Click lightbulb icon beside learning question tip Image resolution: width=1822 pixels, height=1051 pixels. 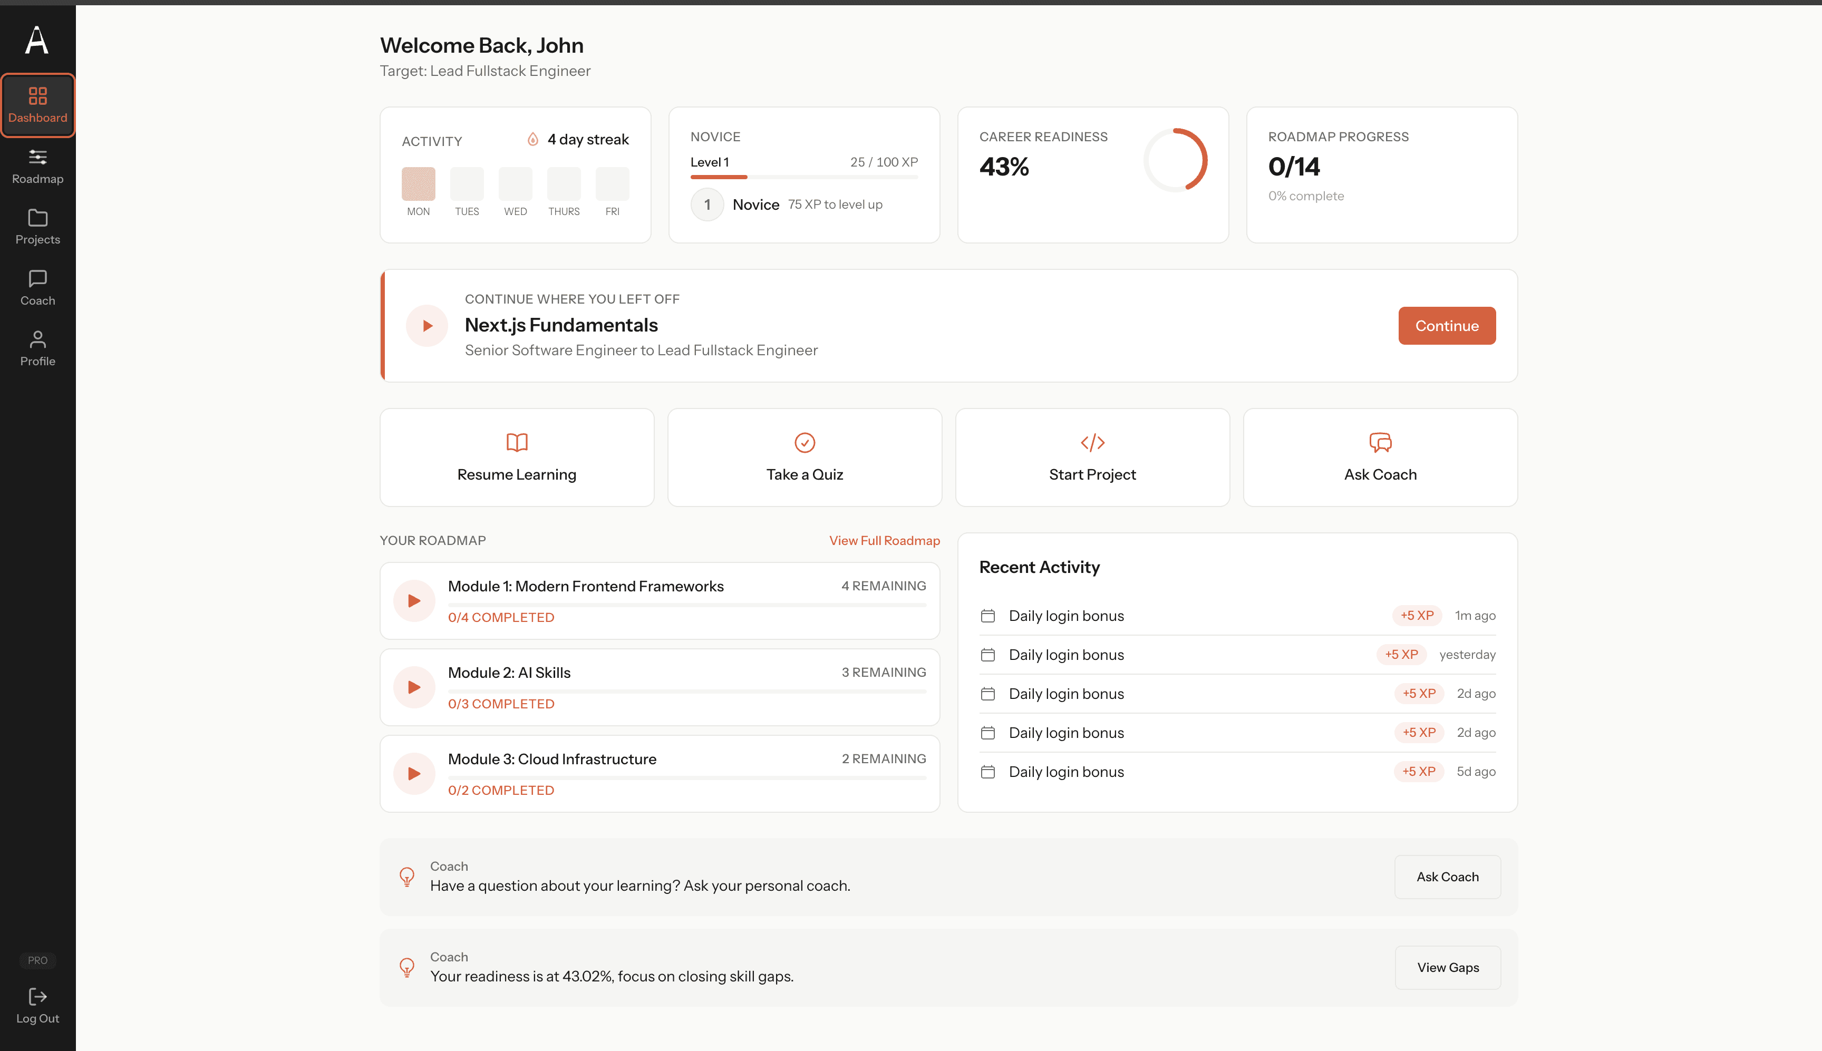coord(407,877)
